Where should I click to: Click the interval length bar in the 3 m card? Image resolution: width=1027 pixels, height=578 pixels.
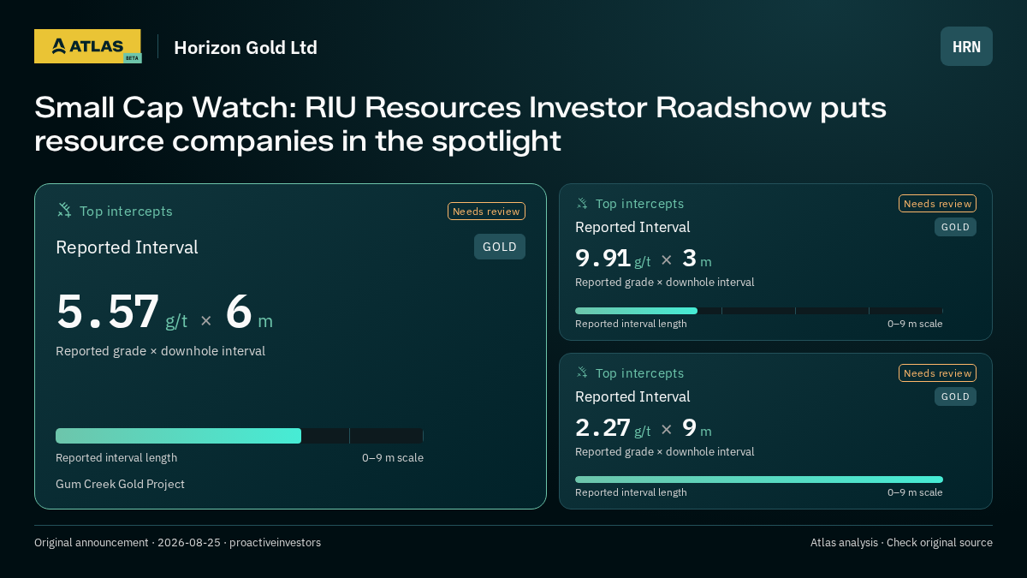[759, 311]
